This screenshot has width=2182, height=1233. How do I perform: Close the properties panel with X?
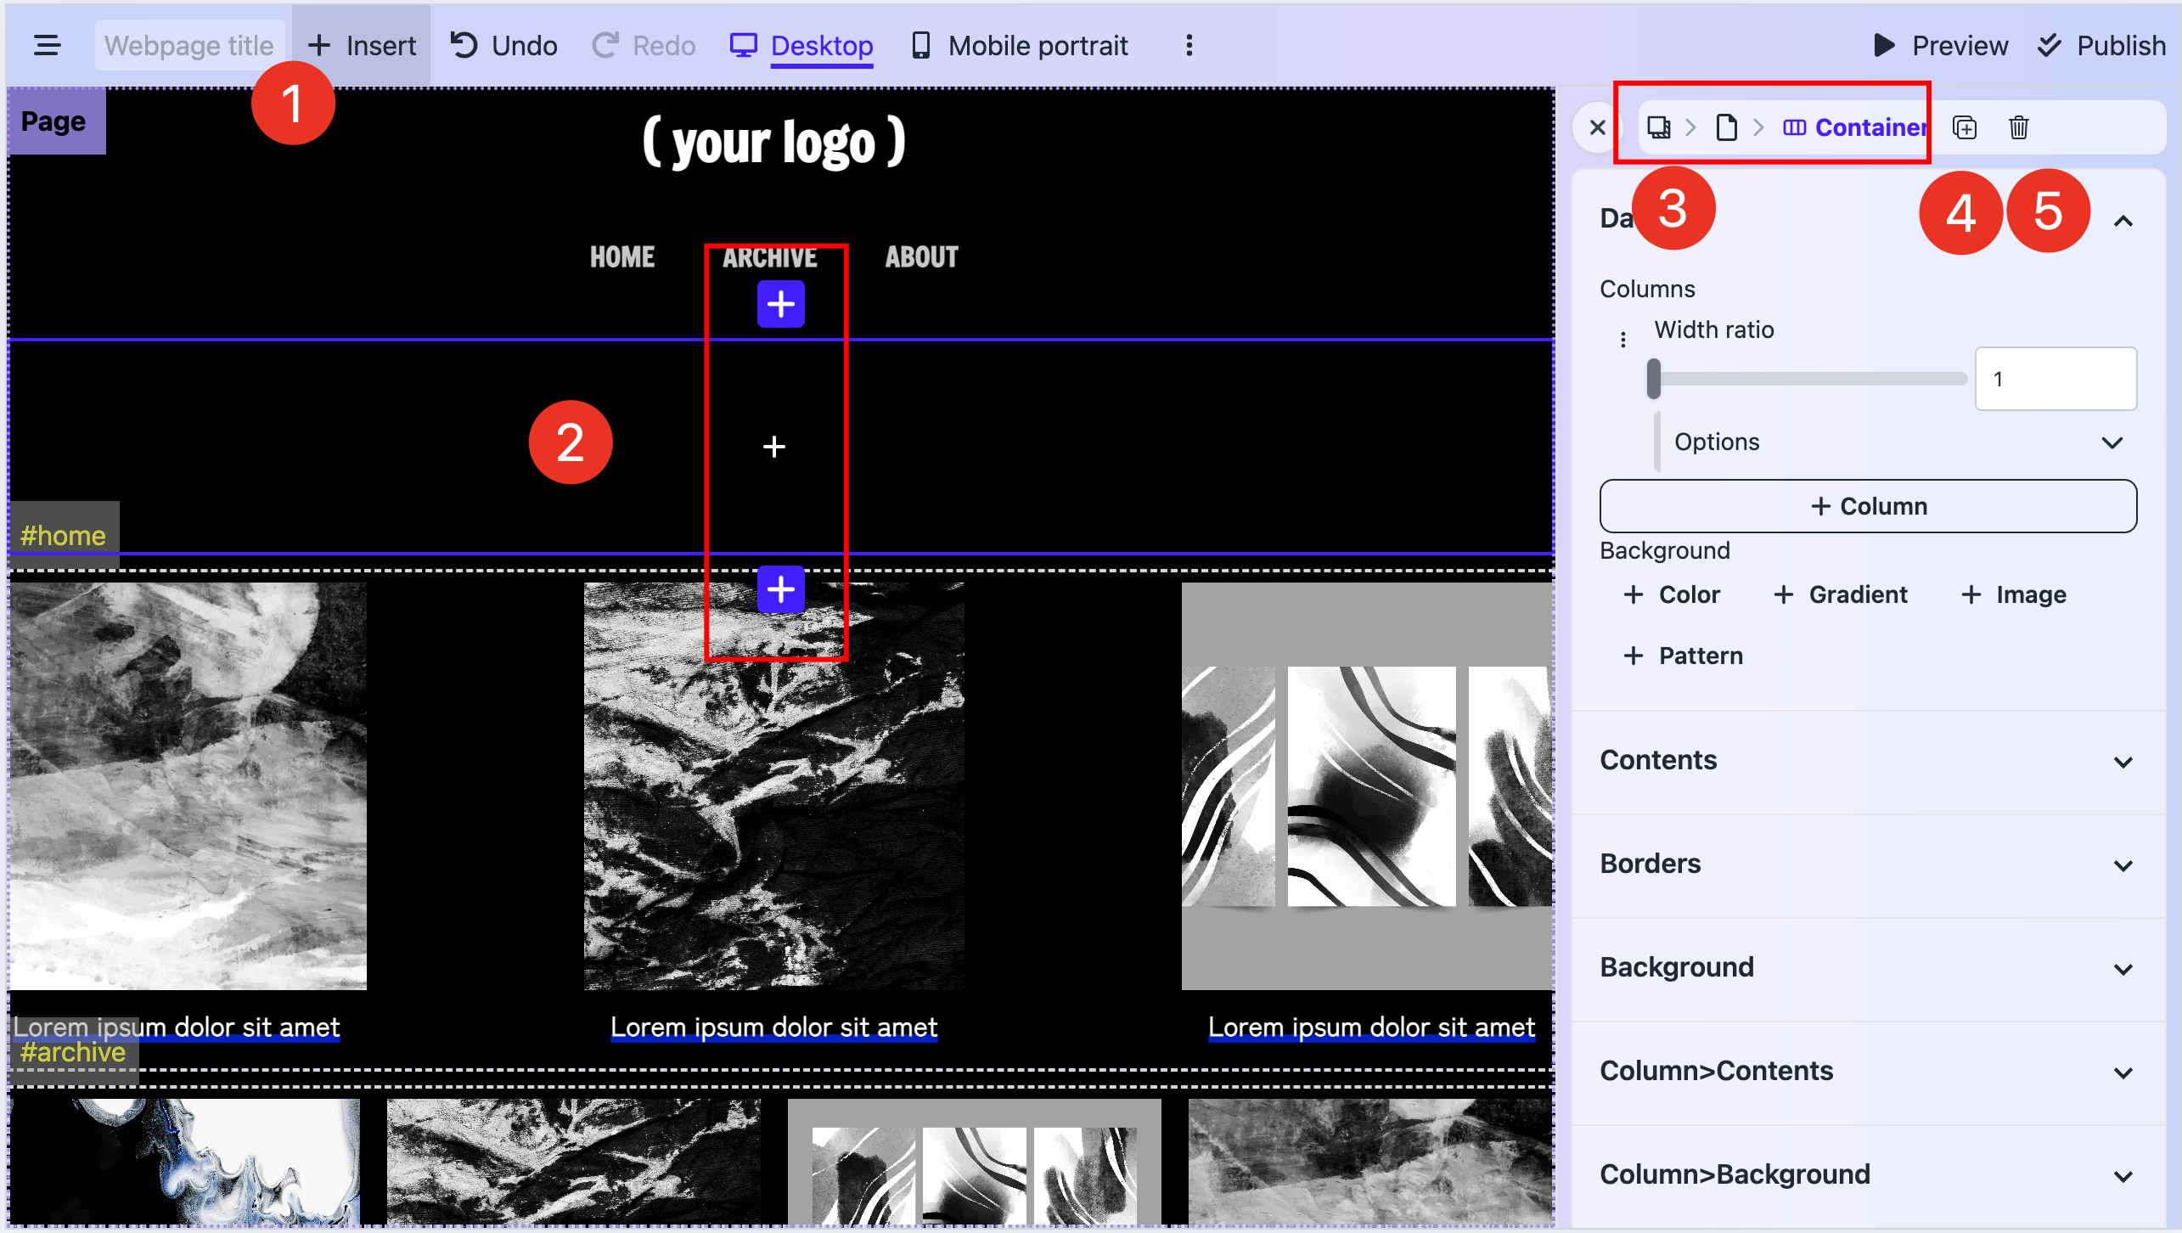click(x=1597, y=127)
